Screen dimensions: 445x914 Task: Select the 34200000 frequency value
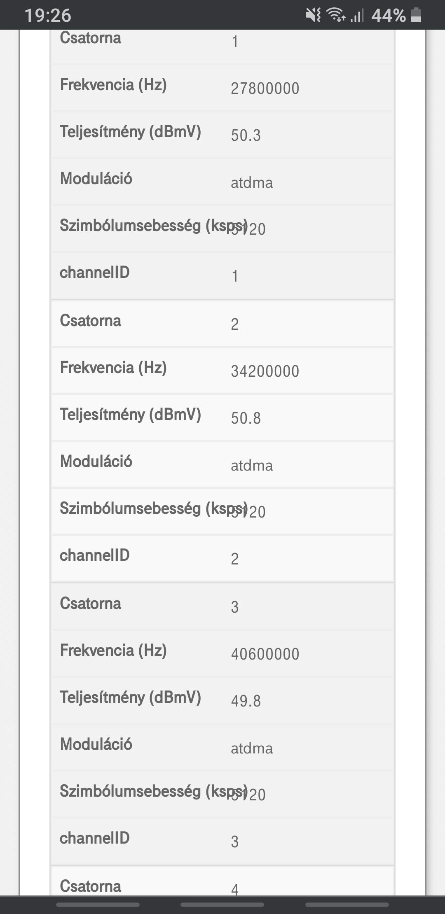(265, 371)
